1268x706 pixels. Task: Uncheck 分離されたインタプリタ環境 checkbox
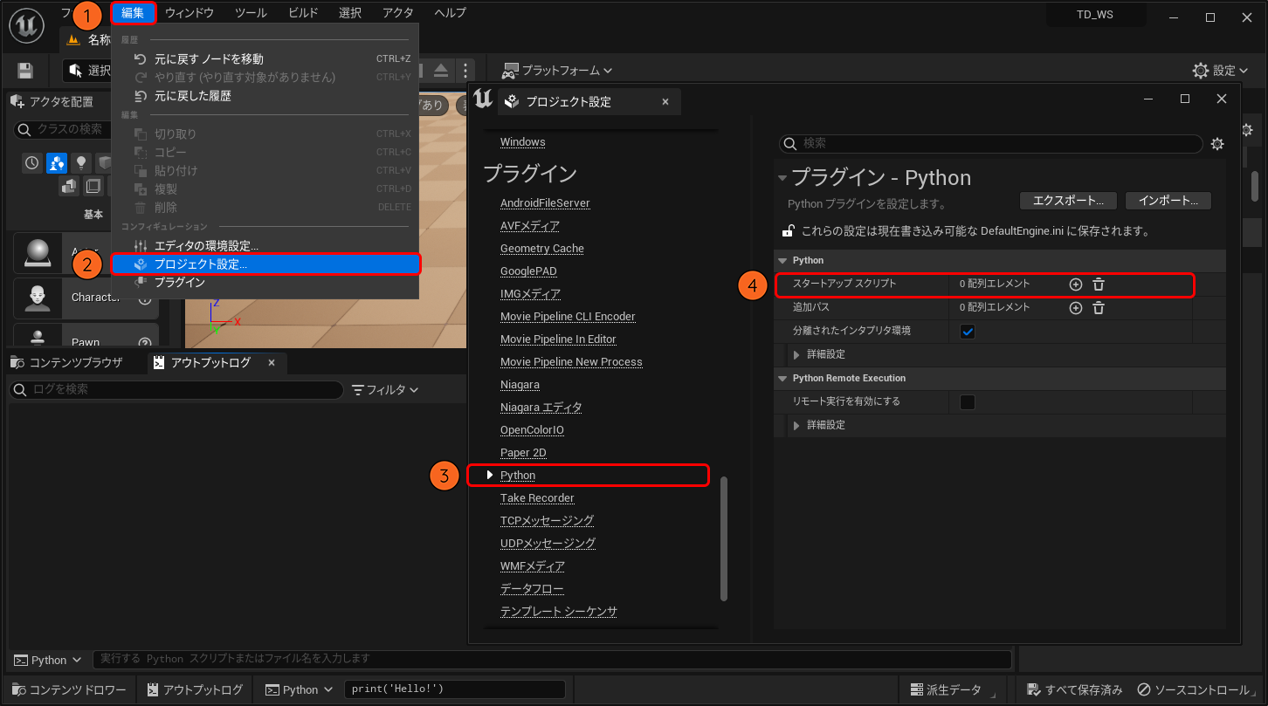(968, 332)
